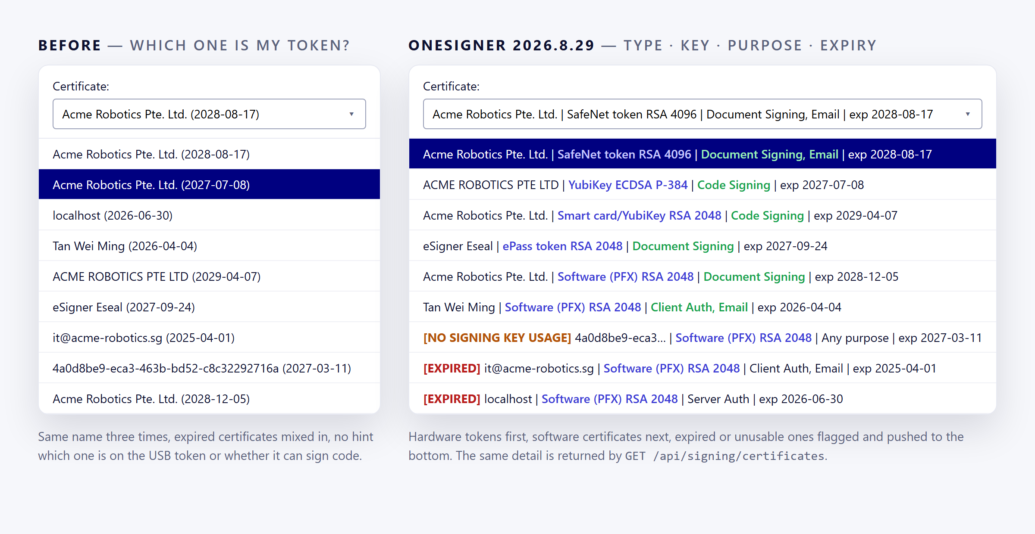Select highlighted Acme Robotics Pte. Ltd. (2027-07-08) option
The image size is (1035, 534).
[x=209, y=184]
